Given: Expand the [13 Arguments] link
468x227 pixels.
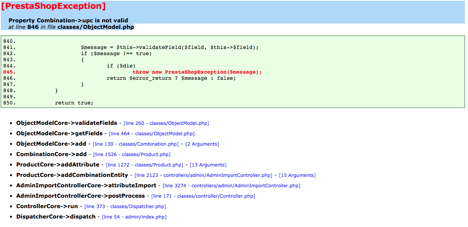Looking at the screenshot, I should 209,165.
